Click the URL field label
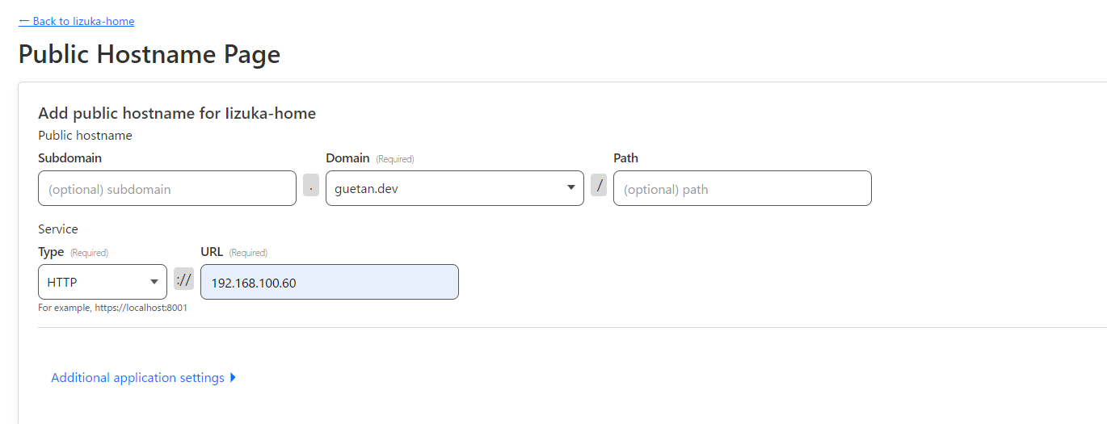Image resolution: width=1107 pixels, height=424 pixels. 212,252
